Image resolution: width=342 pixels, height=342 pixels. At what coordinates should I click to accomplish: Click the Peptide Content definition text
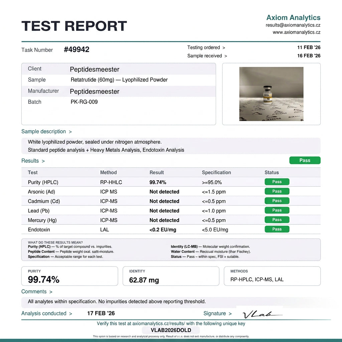pos(71,252)
